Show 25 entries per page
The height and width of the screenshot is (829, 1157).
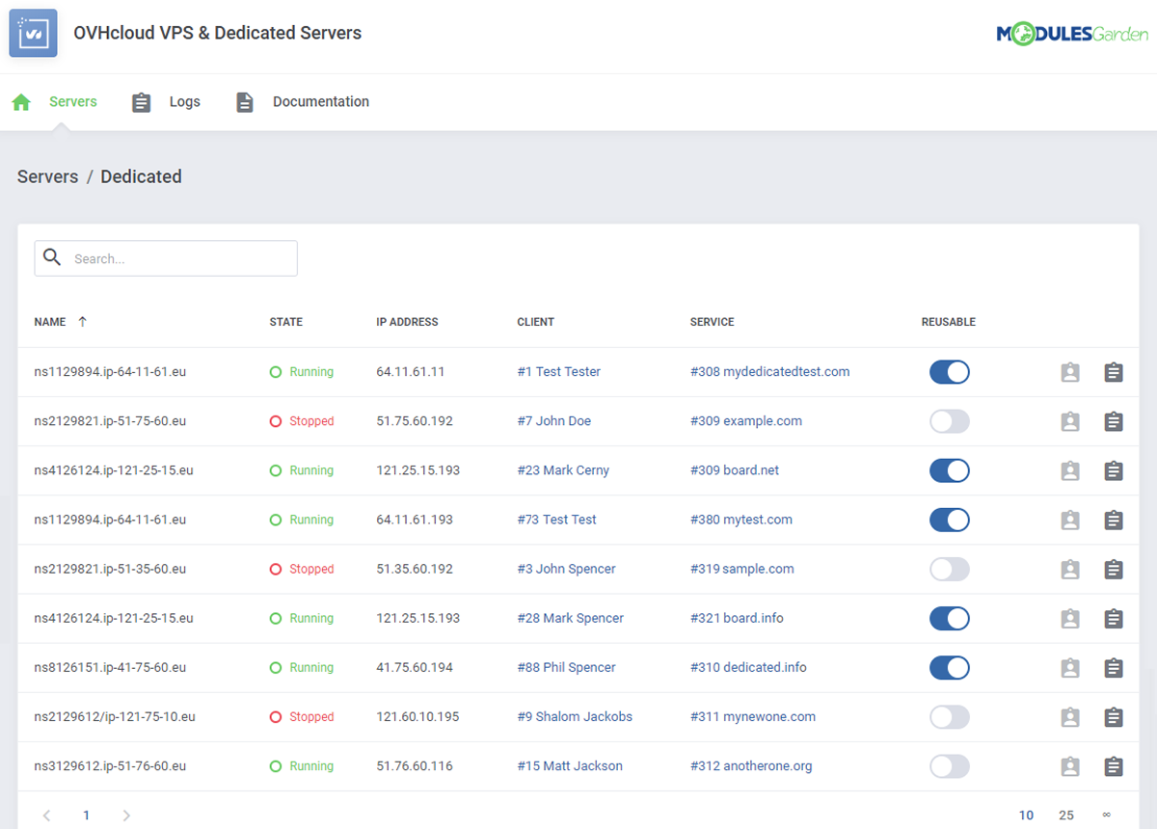(1066, 816)
